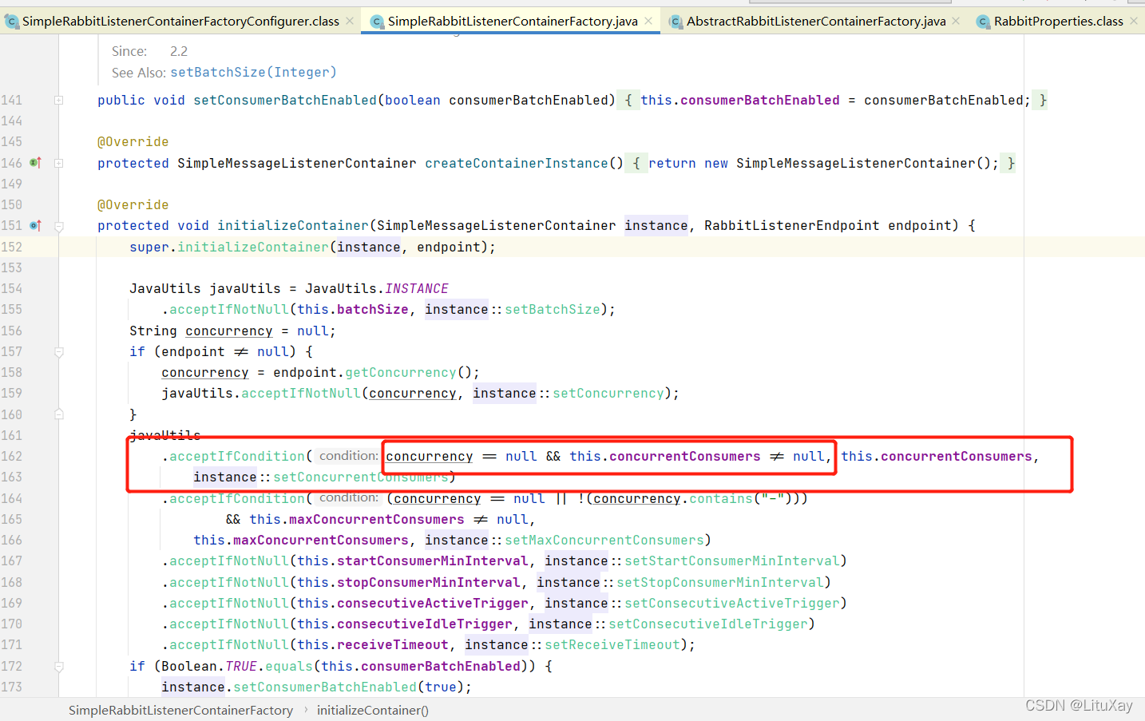Click the class icon on RabbitProperties.class tab
This screenshot has height=721, width=1145.
[x=983, y=21]
